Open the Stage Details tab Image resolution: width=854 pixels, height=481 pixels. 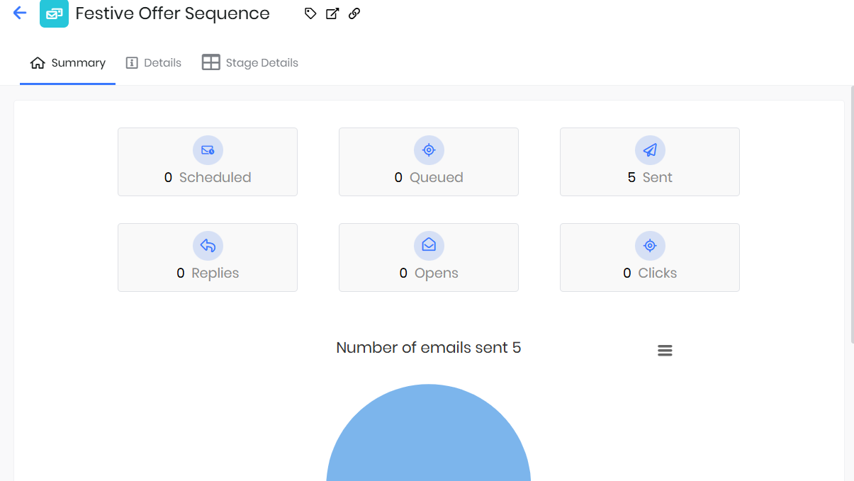coord(250,63)
